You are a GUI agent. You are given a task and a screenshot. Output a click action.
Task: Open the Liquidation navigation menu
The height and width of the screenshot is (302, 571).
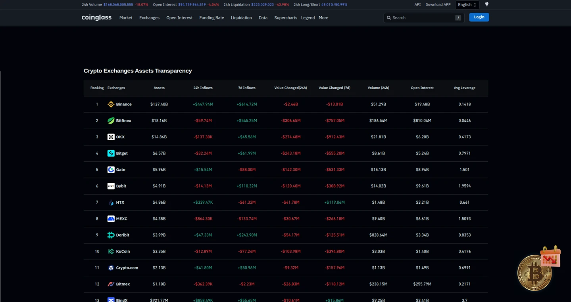(241, 18)
